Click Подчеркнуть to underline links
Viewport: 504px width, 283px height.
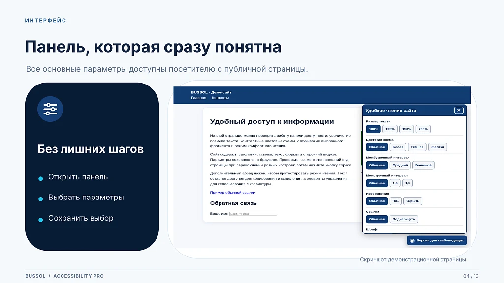pyautogui.click(x=404, y=219)
